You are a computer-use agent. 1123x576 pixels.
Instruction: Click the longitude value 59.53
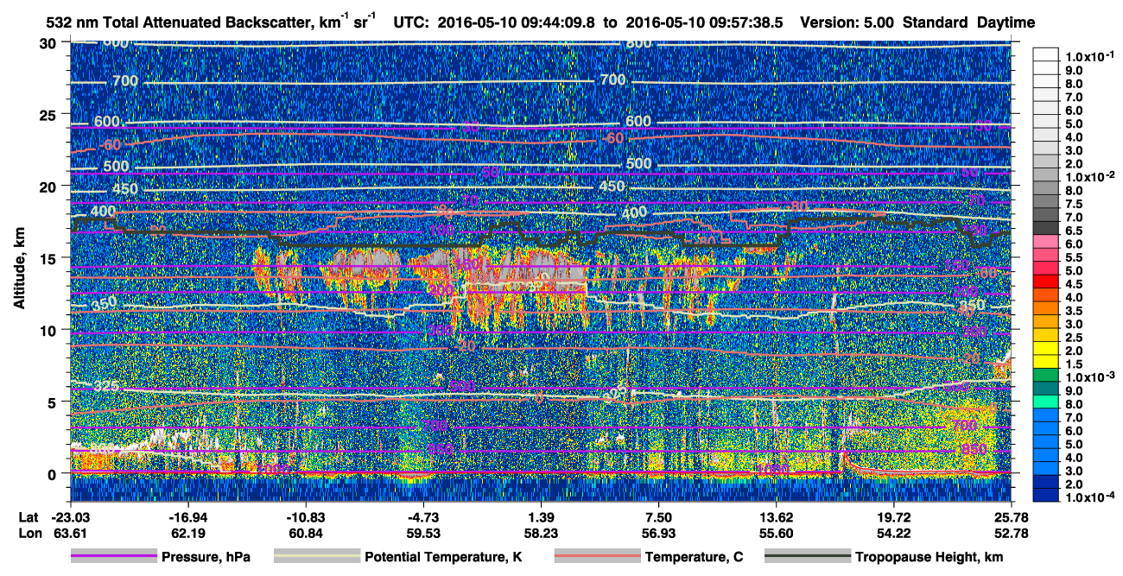[423, 534]
